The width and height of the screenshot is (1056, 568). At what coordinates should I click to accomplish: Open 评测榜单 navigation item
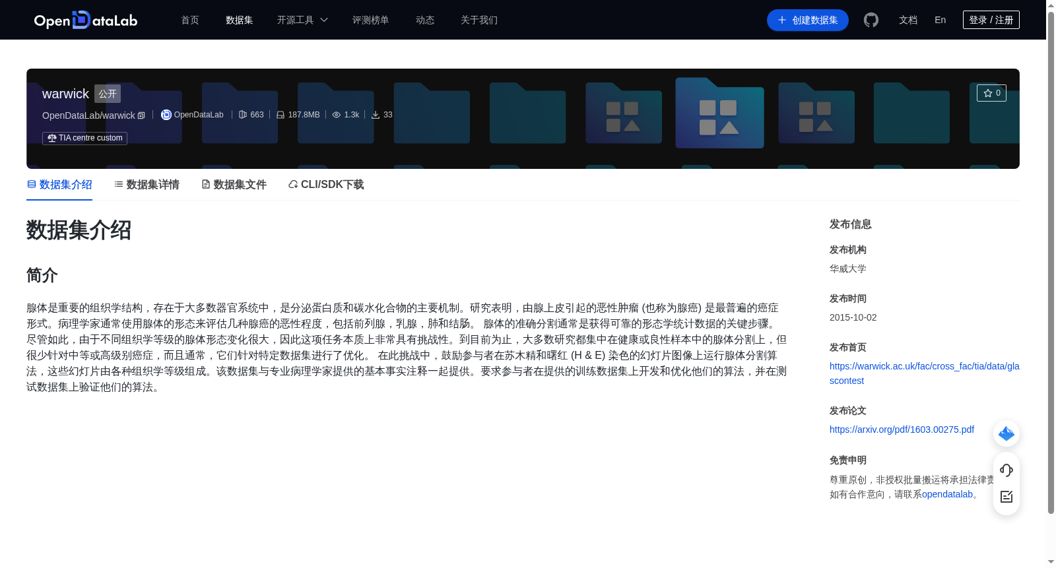(x=370, y=20)
